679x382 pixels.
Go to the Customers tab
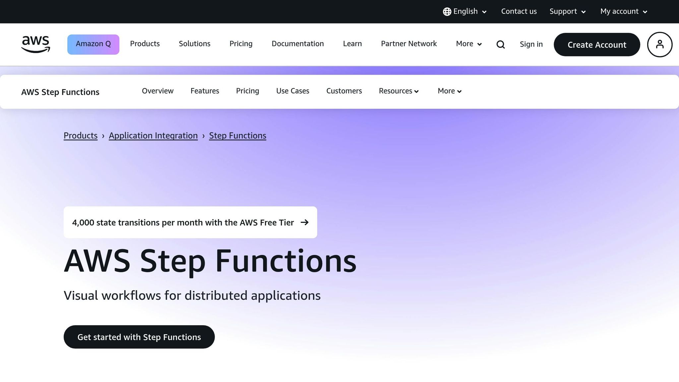click(x=344, y=91)
